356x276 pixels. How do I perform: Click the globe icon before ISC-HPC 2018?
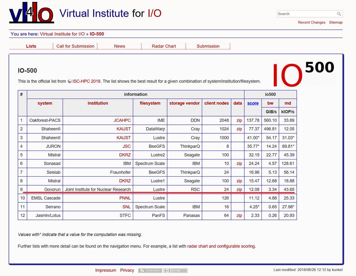69,81
